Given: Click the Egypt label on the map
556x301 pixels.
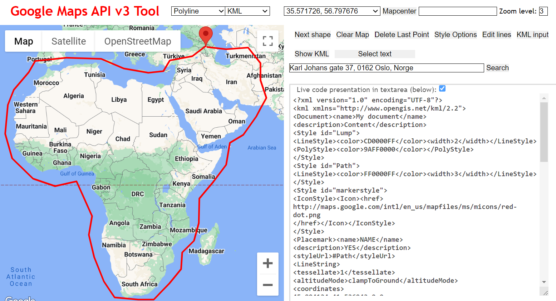Looking at the screenshot, I should (156, 100).
